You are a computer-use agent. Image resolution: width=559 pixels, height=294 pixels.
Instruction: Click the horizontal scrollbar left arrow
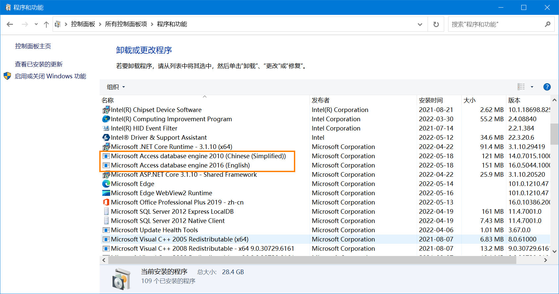tap(104, 260)
